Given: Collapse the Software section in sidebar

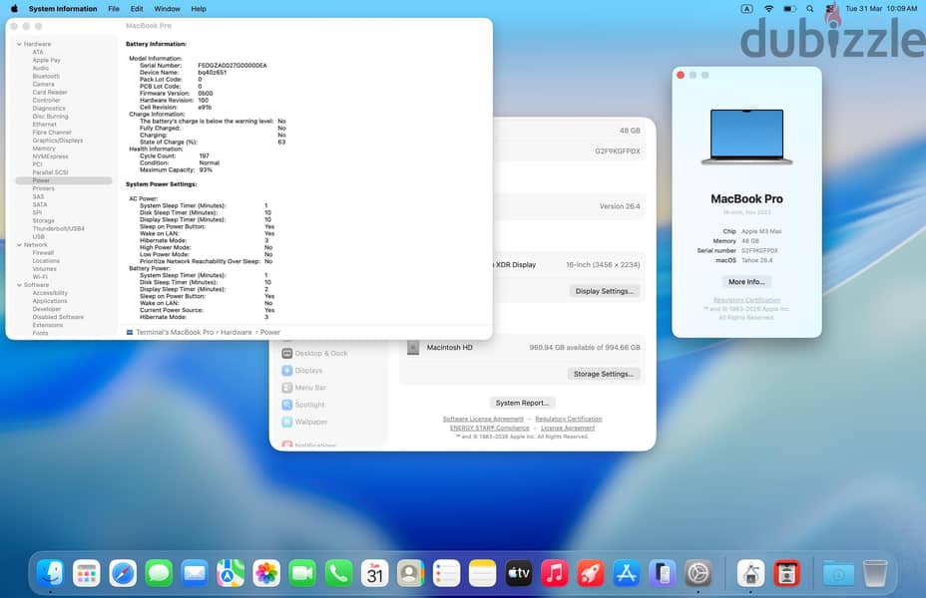Looking at the screenshot, I should click(x=19, y=285).
